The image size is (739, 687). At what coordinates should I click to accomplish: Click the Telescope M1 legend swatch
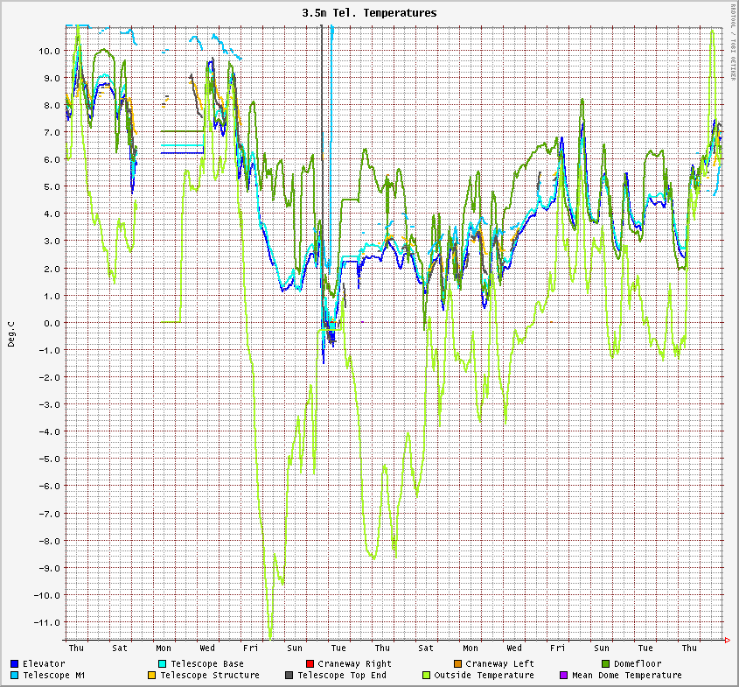(14, 675)
